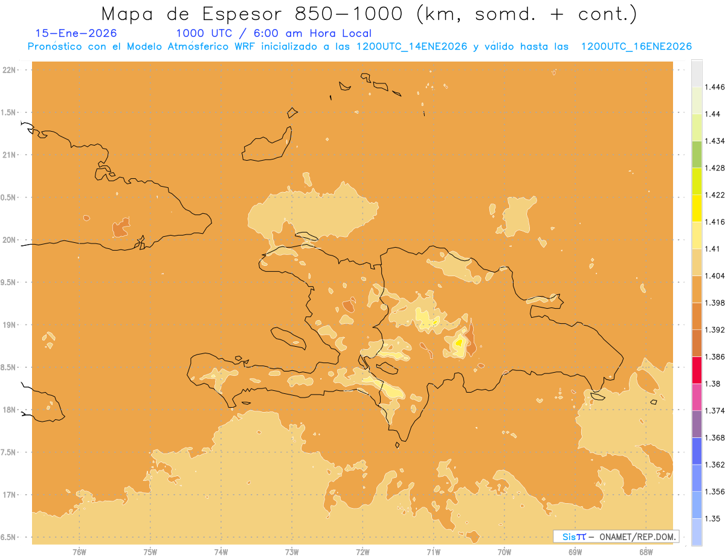This screenshot has height=560, width=725.
Task: Click the latitude label '8.5N'
Action: coord(8,367)
